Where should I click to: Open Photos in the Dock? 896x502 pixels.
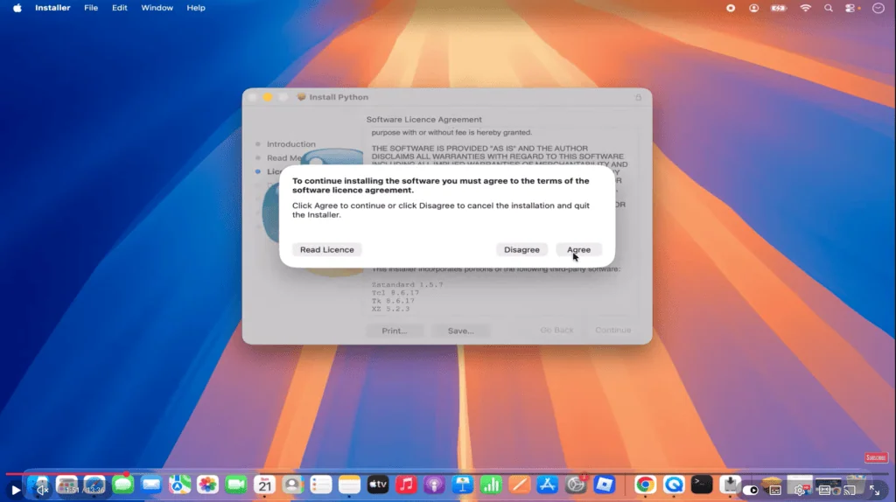207,485
